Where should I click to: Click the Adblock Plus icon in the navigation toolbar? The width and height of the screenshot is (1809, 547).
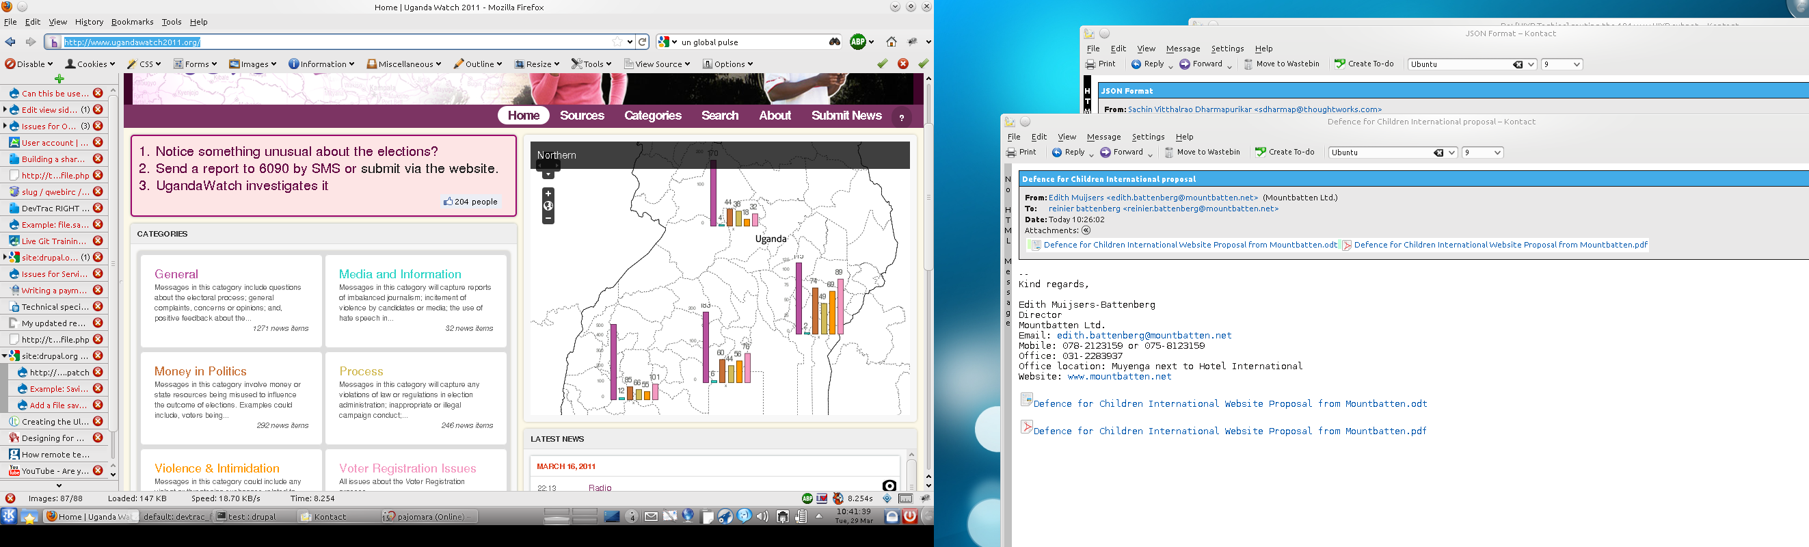tap(857, 42)
